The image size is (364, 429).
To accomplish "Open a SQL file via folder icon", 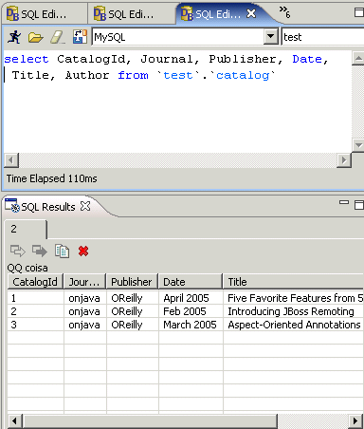I will (x=35, y=37).
